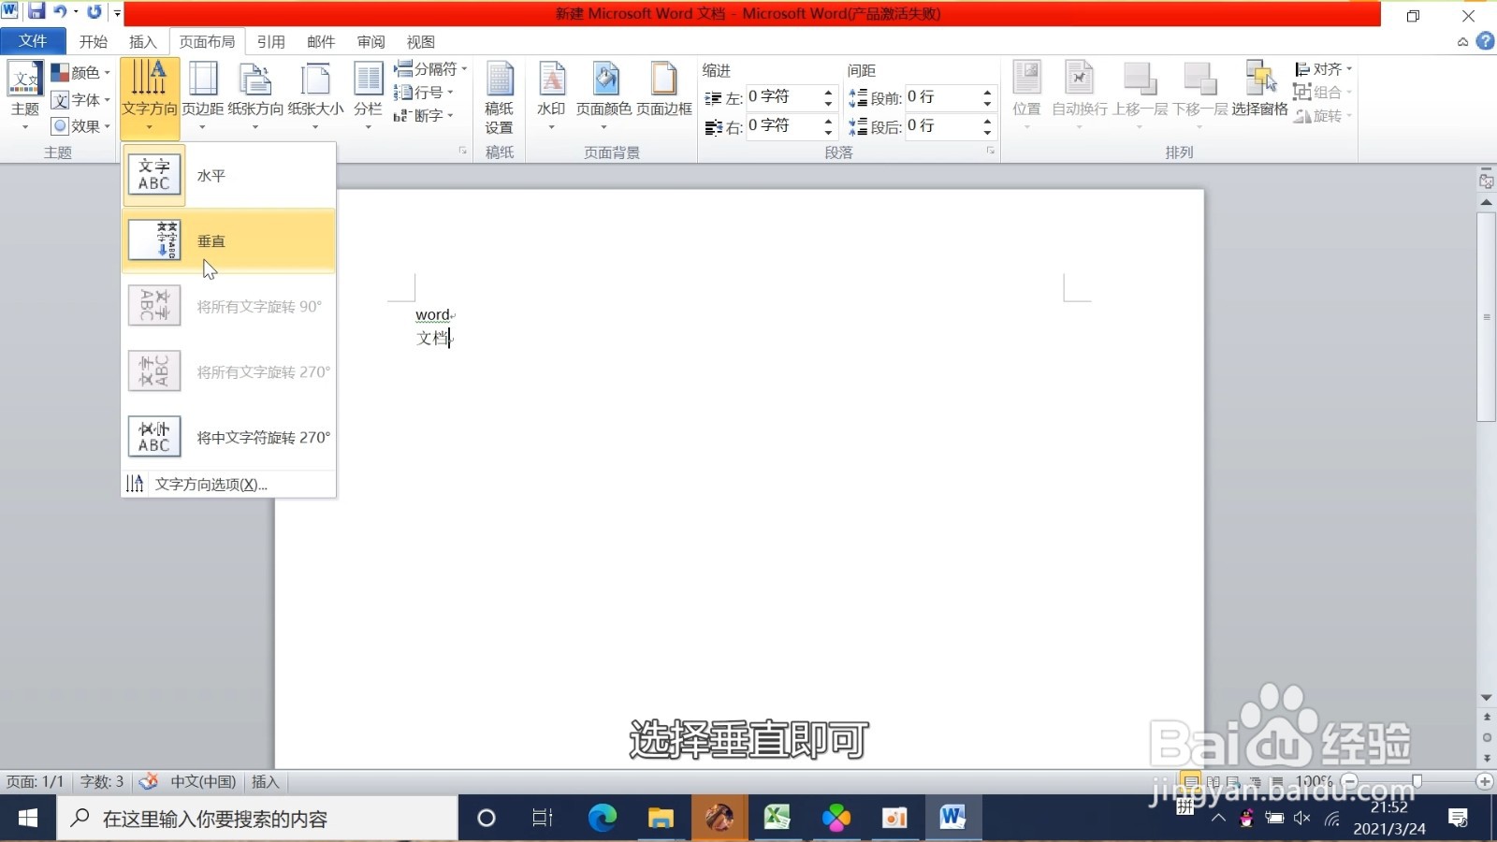Open Page Setup dialog launcher
This screenshot has height=842, width=1497.
point(463,151)
